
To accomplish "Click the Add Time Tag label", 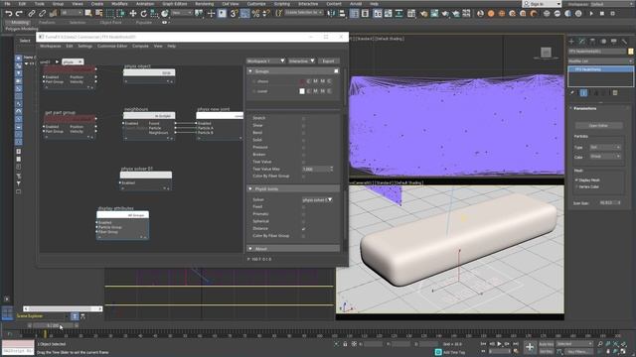I will pyautogui.click(x=454, y=352).
